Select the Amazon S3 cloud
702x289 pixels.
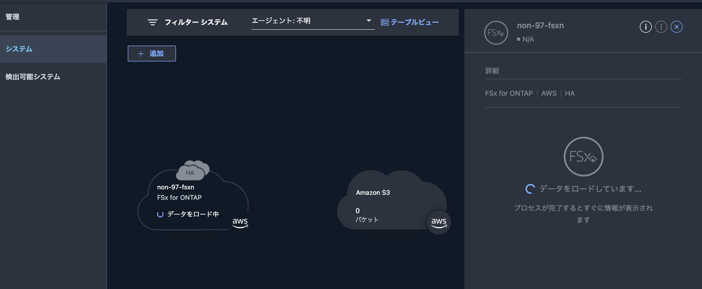[x=392, y=200]
